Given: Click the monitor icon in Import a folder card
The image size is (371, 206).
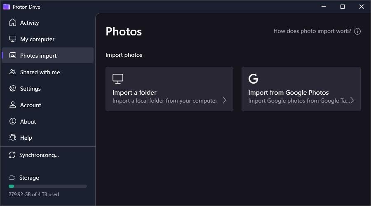Looking at the screenshot, I should pos(118,78).
